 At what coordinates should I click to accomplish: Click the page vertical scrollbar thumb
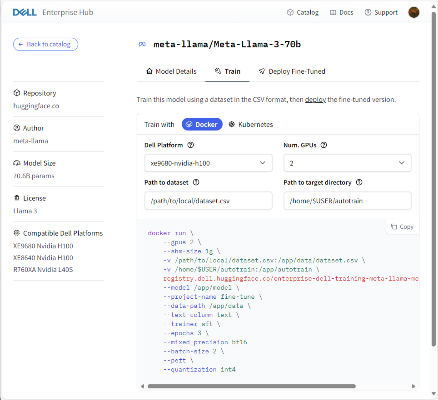434,179
